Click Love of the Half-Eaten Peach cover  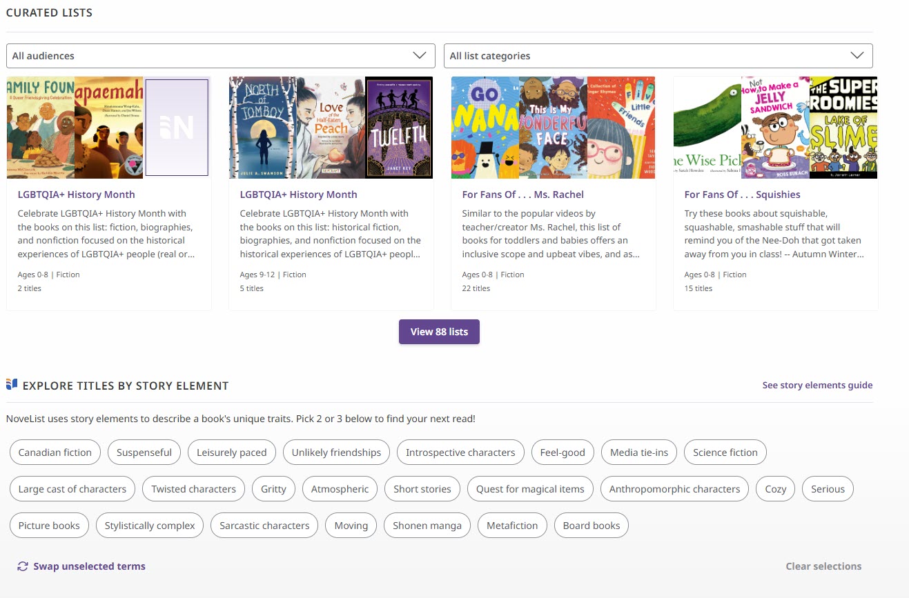coord(331,128)
